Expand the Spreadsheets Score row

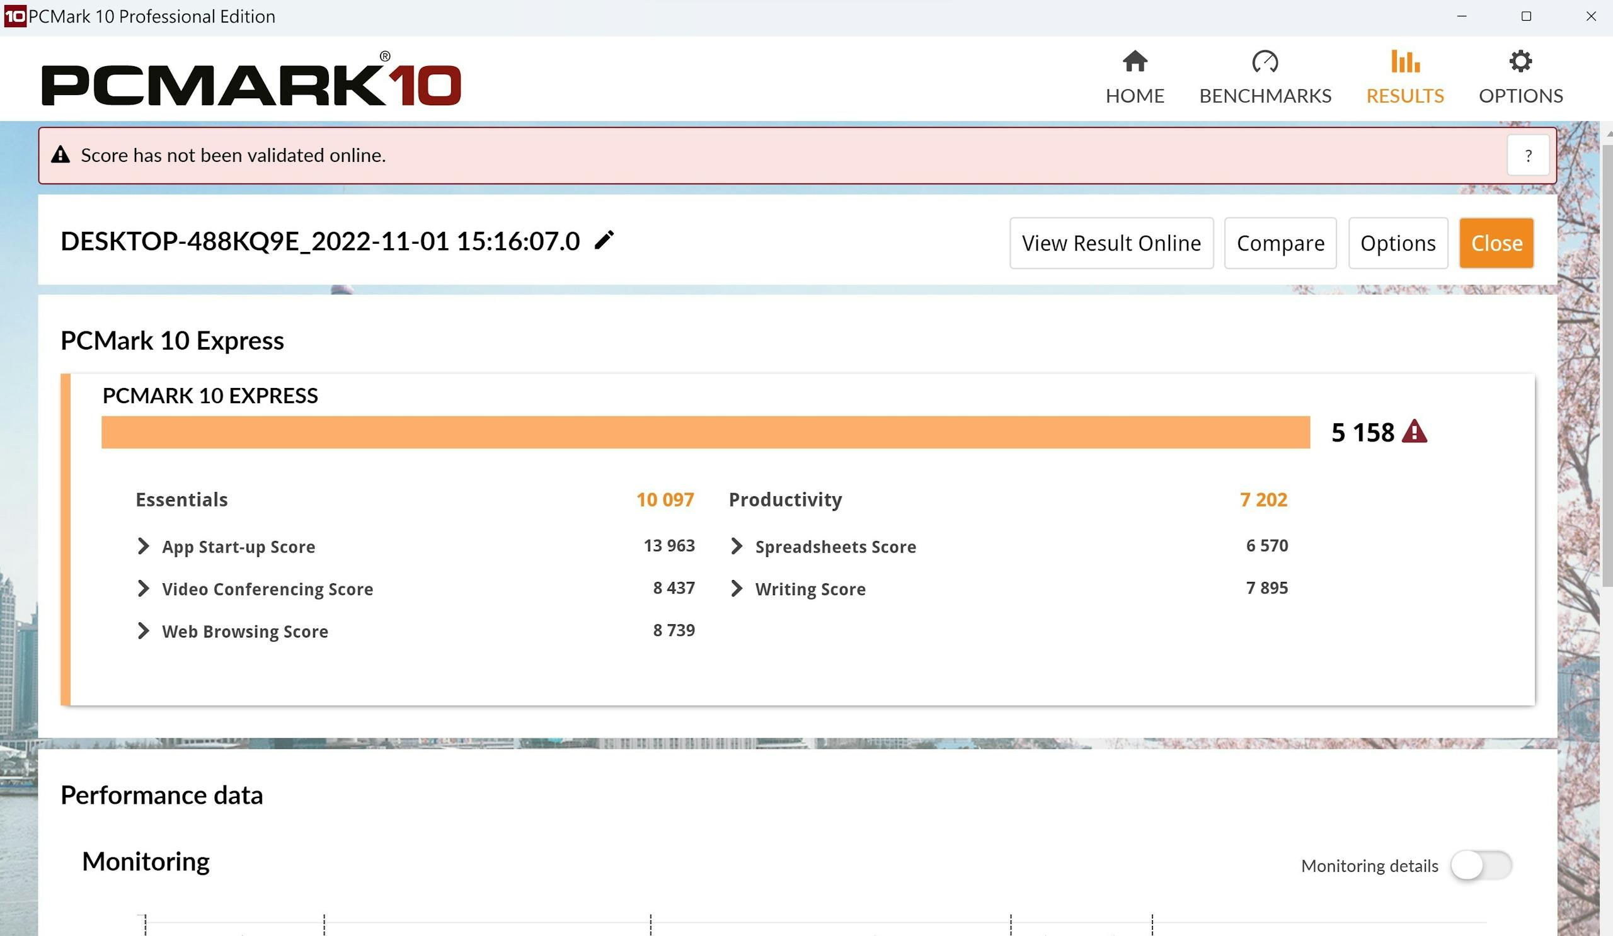coord(737,546)
